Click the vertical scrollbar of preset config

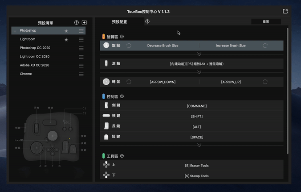click(287, 91)
